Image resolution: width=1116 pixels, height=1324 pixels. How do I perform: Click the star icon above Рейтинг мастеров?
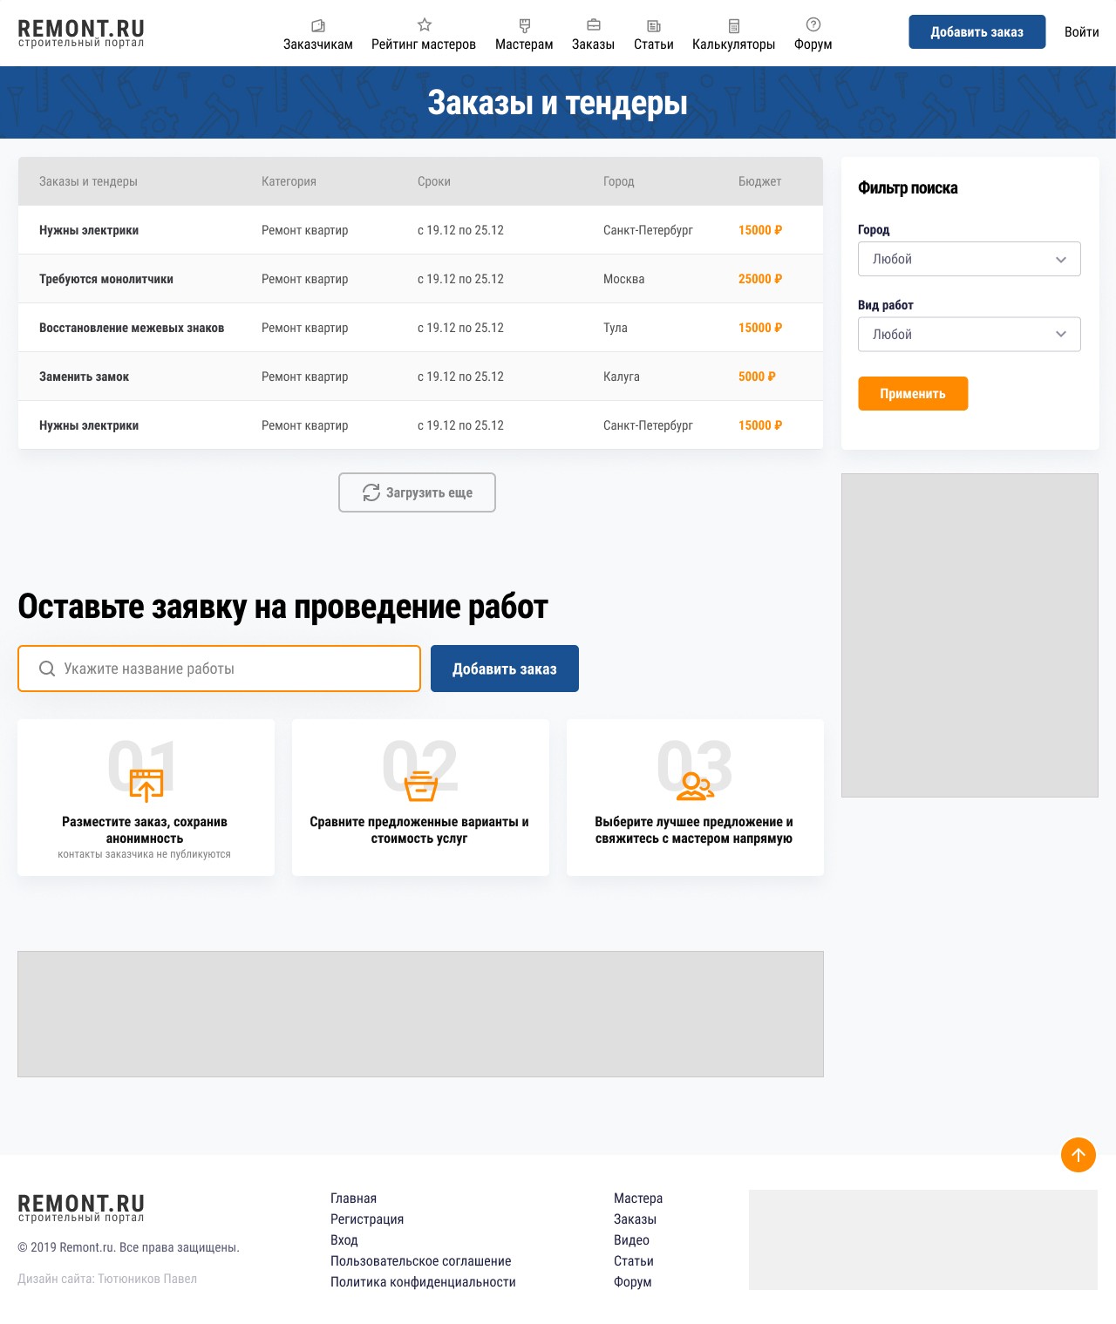point(424,24)
